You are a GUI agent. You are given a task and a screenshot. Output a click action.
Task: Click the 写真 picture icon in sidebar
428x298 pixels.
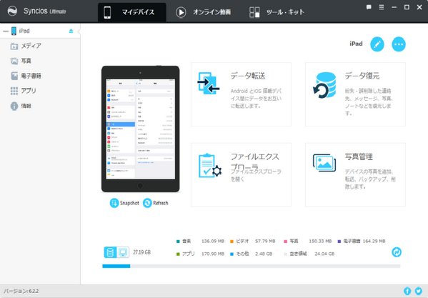14,61
